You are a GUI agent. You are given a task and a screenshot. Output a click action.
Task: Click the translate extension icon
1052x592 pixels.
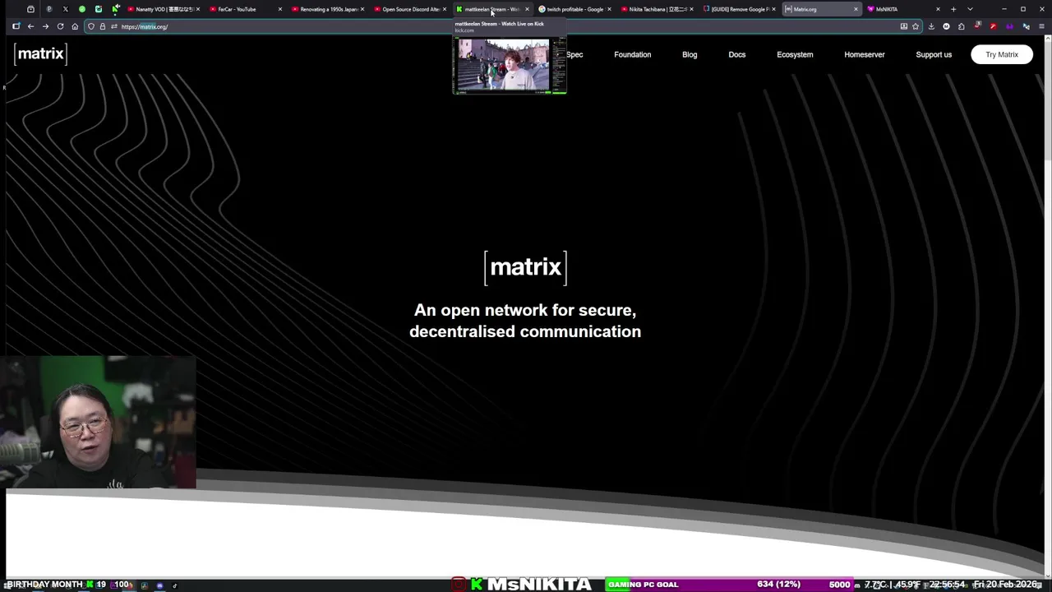pos(1026,26)
